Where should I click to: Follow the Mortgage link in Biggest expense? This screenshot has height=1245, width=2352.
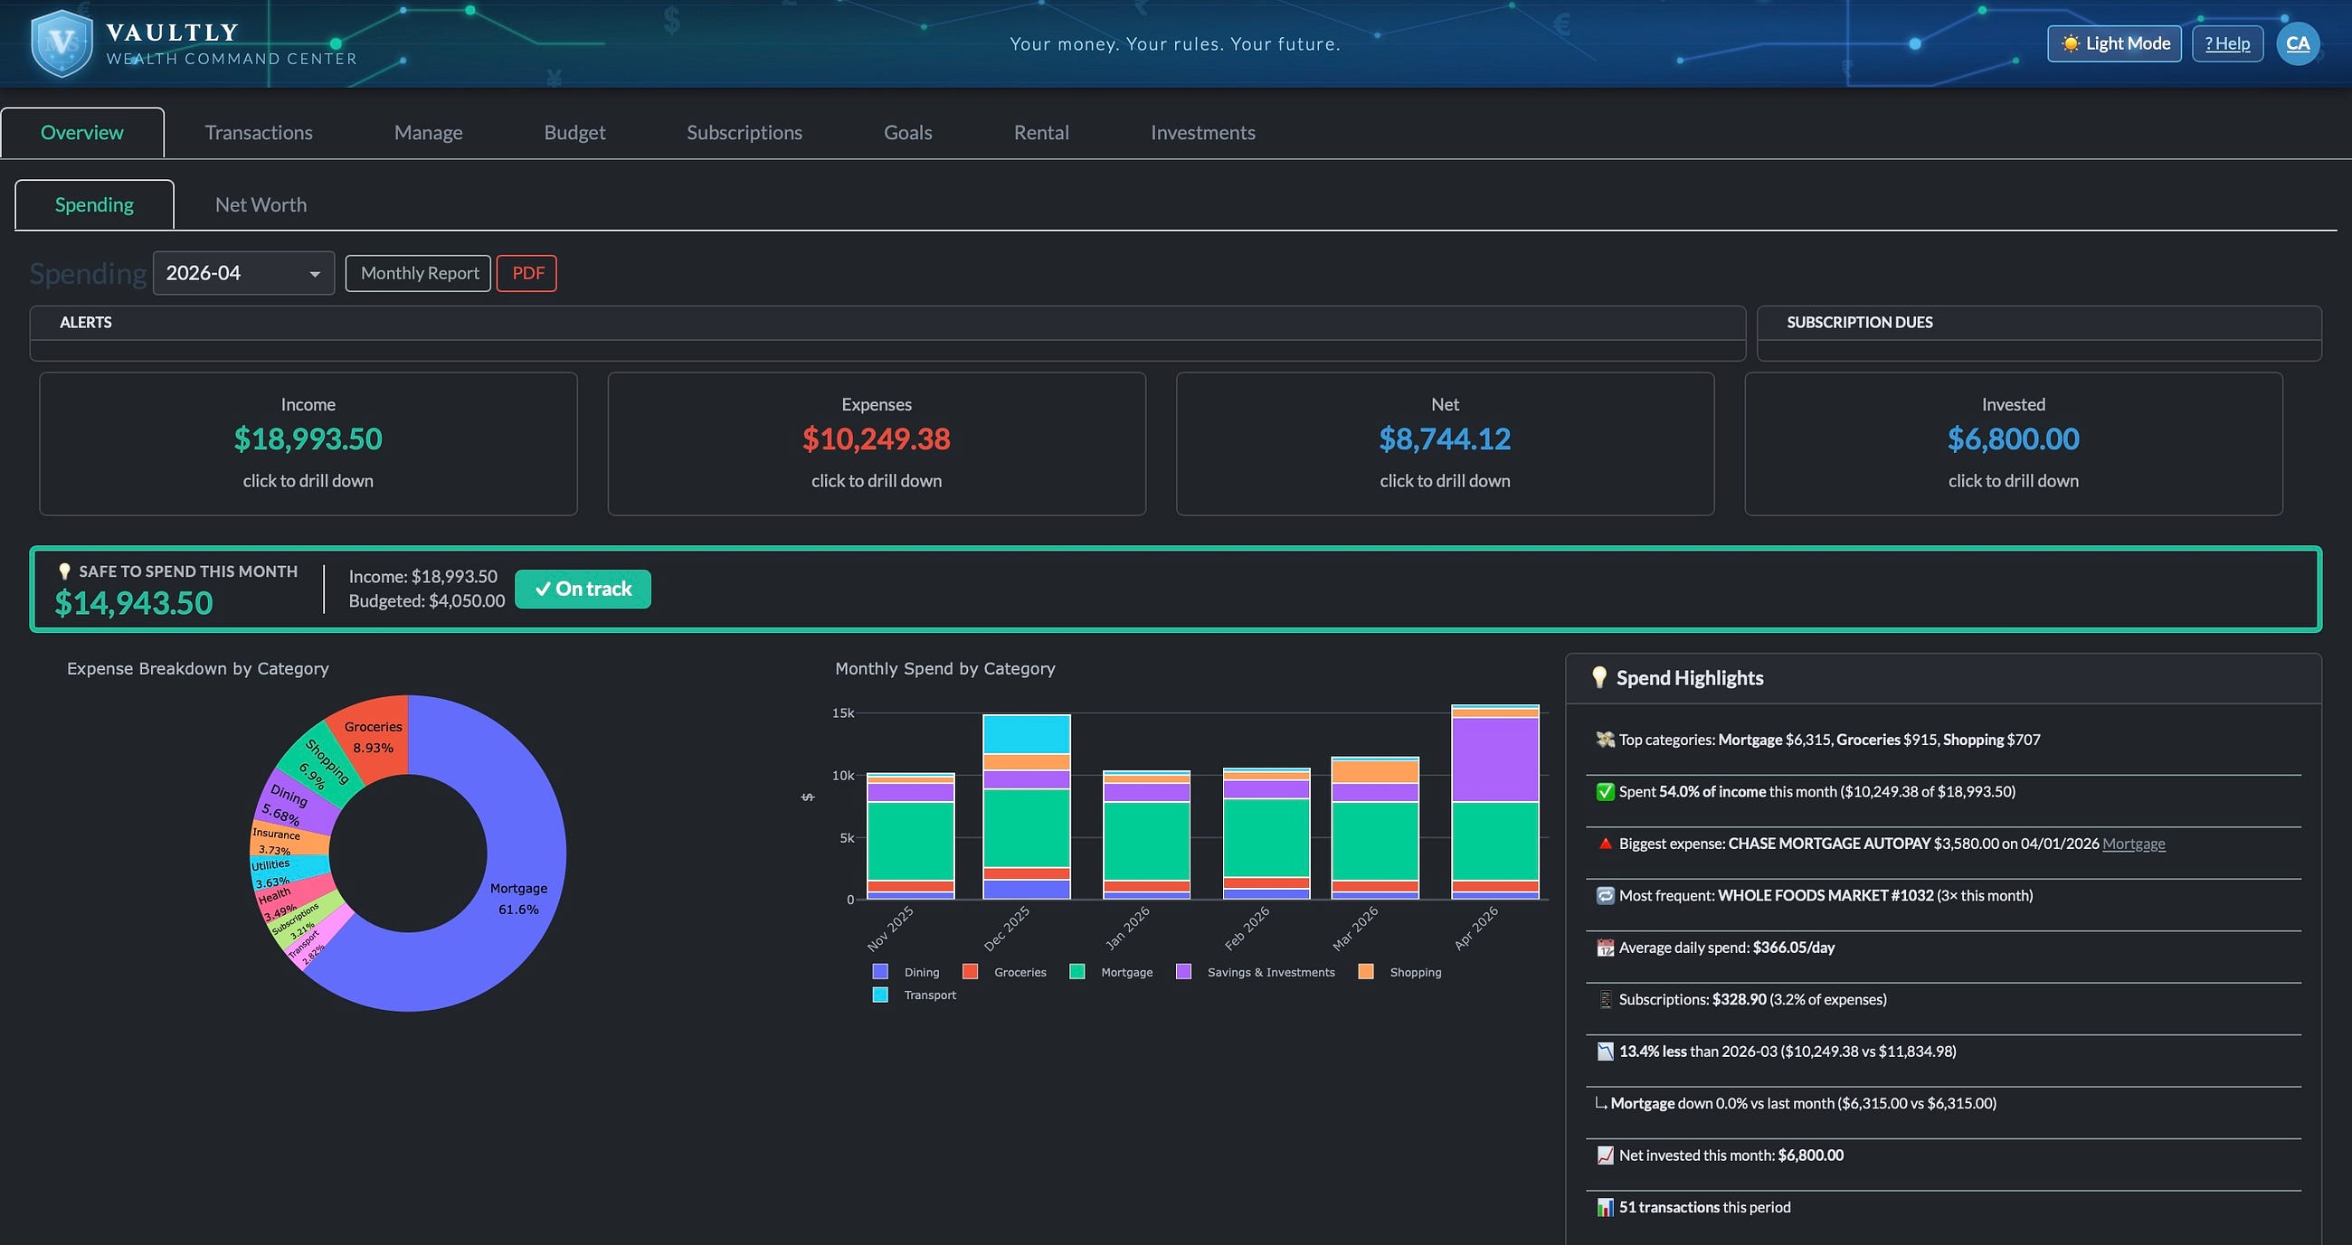pyautogui.click(x=2133, y=844)
